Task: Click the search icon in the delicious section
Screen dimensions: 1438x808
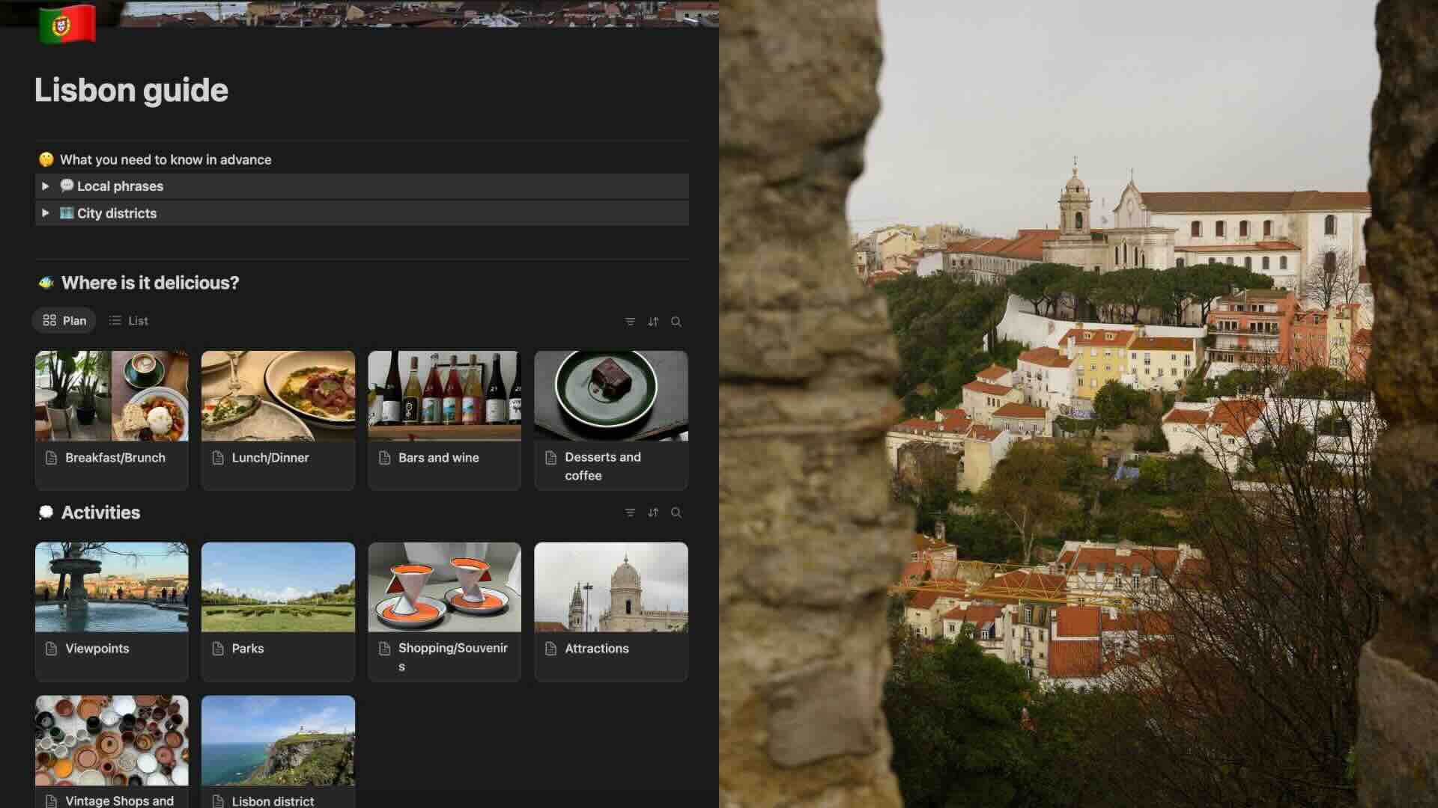Action: [x=676, y=322]
